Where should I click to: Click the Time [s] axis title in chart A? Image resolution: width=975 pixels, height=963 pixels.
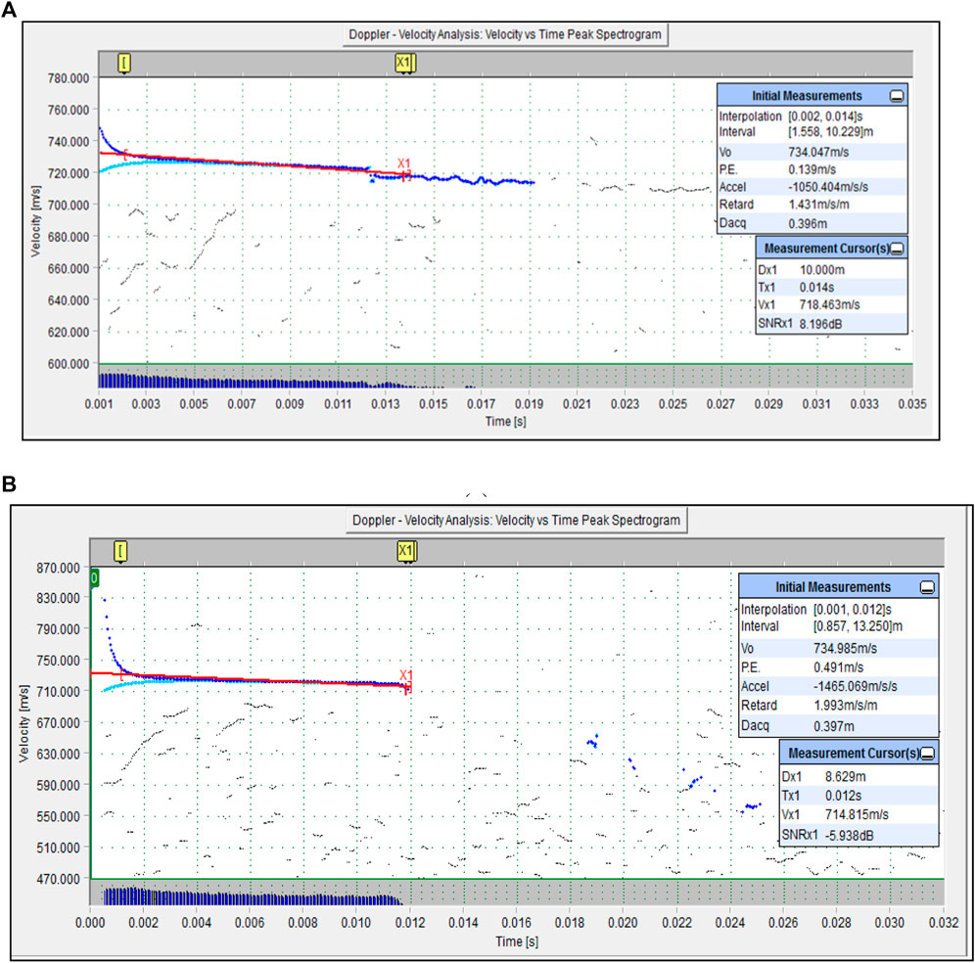pyautogui.click(x=505, y=422)
